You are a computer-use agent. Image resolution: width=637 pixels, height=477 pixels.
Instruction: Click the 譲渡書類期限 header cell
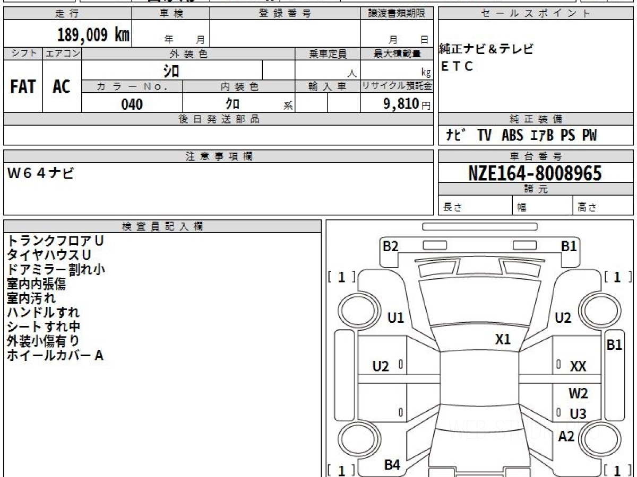(x=397, y=14)
